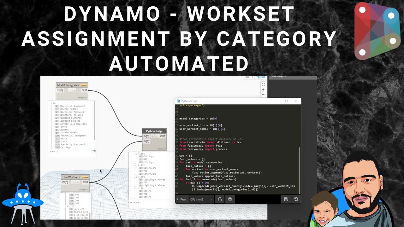Click the IN[0] port of Python Script node
404x227 pixels.
tap(146, 136)
